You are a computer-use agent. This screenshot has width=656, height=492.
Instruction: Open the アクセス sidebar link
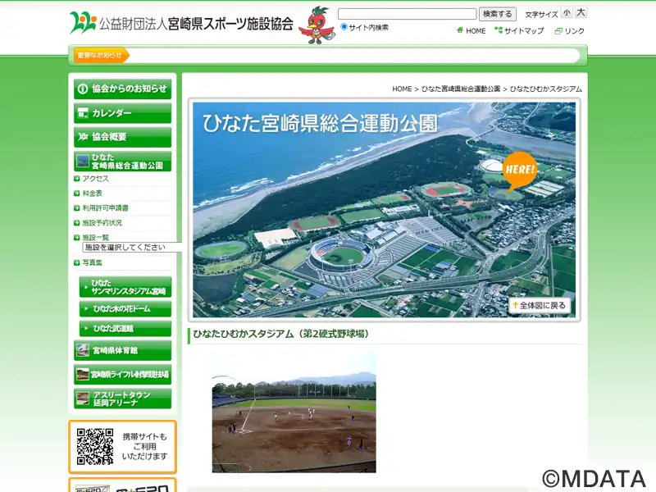(x=95, y=179)
